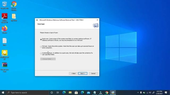Select the My Work folder on desktop
Screen dimensions: 170x95
(14, 17)
